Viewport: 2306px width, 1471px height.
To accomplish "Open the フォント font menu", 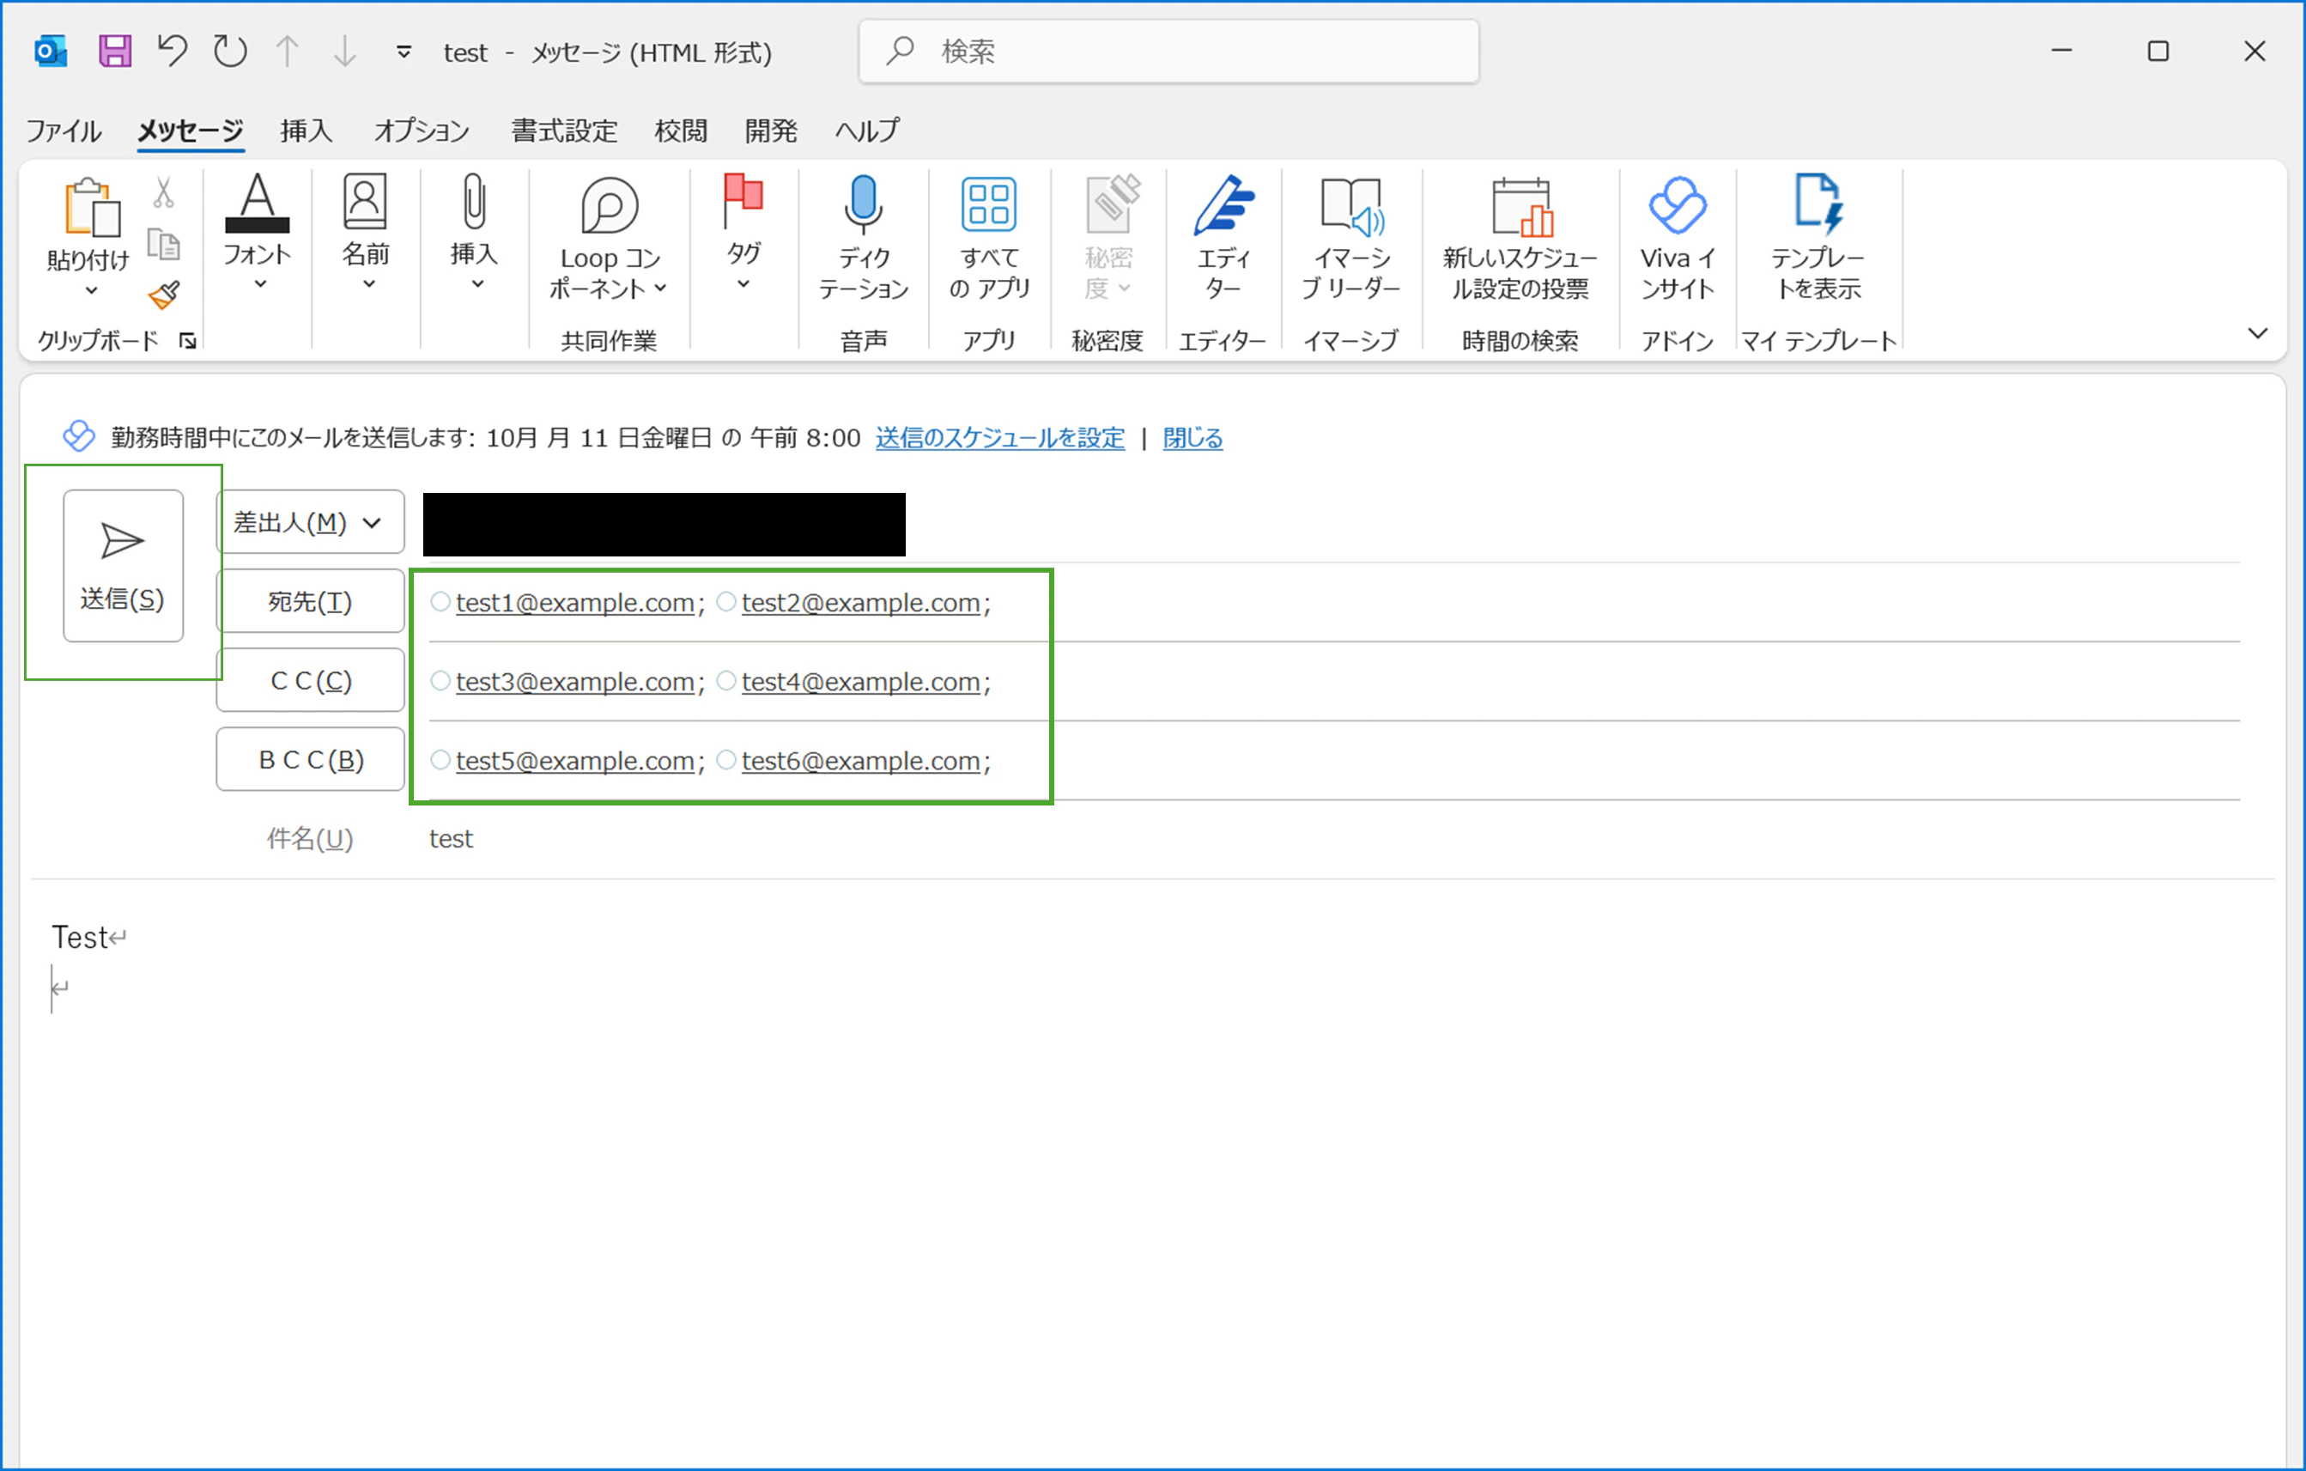I will pyautogui.click(x=257, y=233).
